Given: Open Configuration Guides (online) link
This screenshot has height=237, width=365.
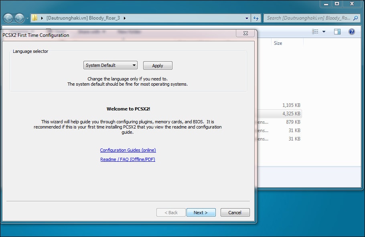Looking at the screenshot, I should [128, 150].
